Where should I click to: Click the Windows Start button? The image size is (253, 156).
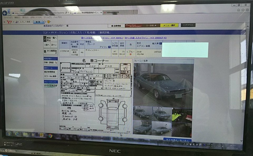[x=8, y=134]
